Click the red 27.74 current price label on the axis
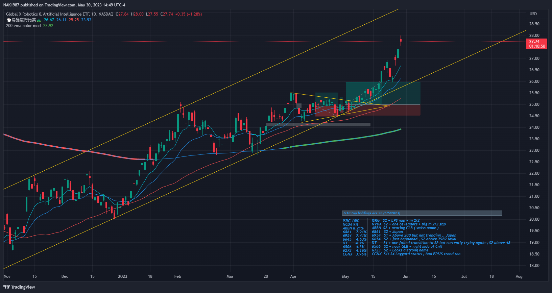This screenshot has height=293, width=552. click(x=534, y=42)
